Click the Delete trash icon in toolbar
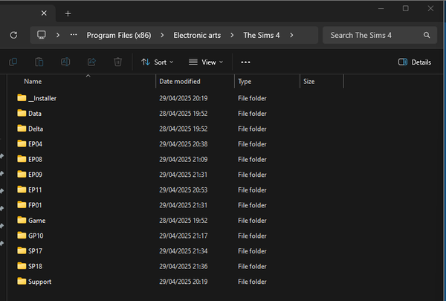The height and width of the screenshot is (301, 446). tap(117, 62)
